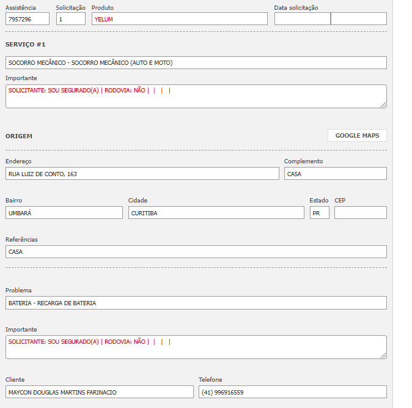Focus the first Data solicitação box

pos(302,19)
